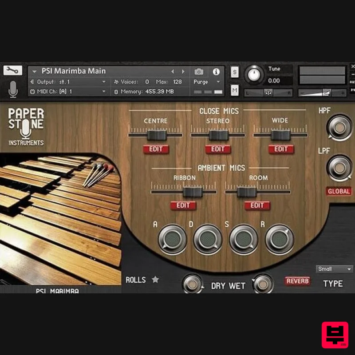Click the Stereo close mic slider
The height and width of the screenshot is (355, 355).
coord(218,134)
